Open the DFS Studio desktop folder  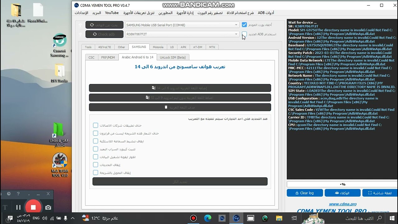59,73
